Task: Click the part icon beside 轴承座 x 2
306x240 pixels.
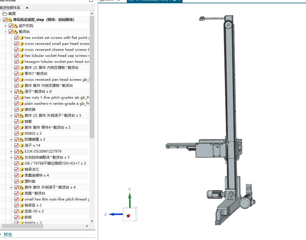Action: point(21,205)
